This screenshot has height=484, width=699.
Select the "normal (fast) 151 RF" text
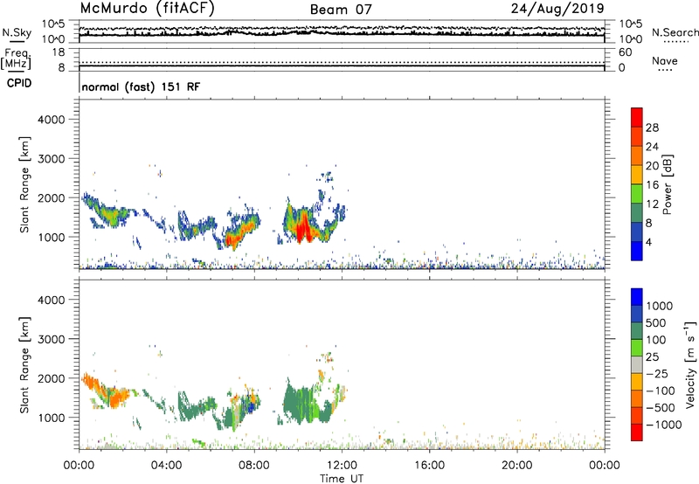pyautogui.click(x=141, y=86)
